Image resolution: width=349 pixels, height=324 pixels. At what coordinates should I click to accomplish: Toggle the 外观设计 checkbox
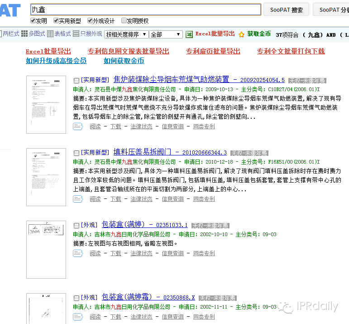[x=90, y=21]
